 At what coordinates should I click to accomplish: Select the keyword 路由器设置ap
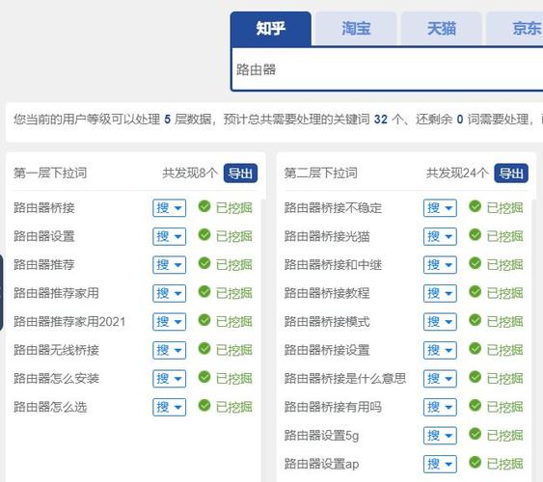coord(321,464)
